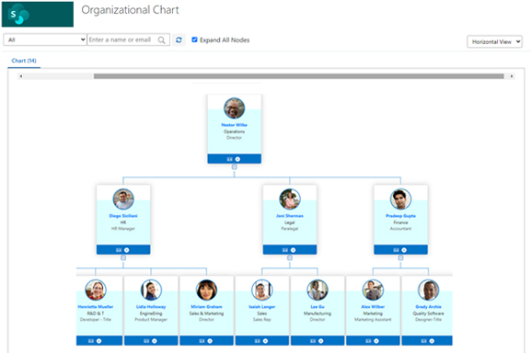The height and width of the screenshot is (353, 531).
Task: Open Lidia Holloway's contact card icon
Action: click(x=146, y=341)
